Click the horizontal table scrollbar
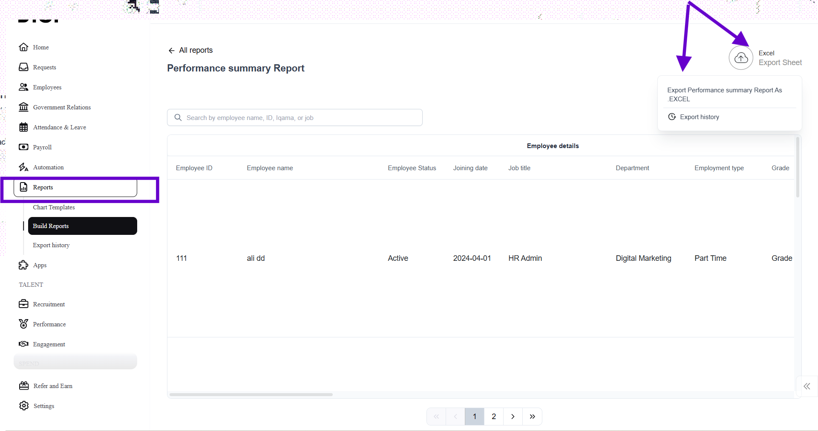 click(251, 394)
